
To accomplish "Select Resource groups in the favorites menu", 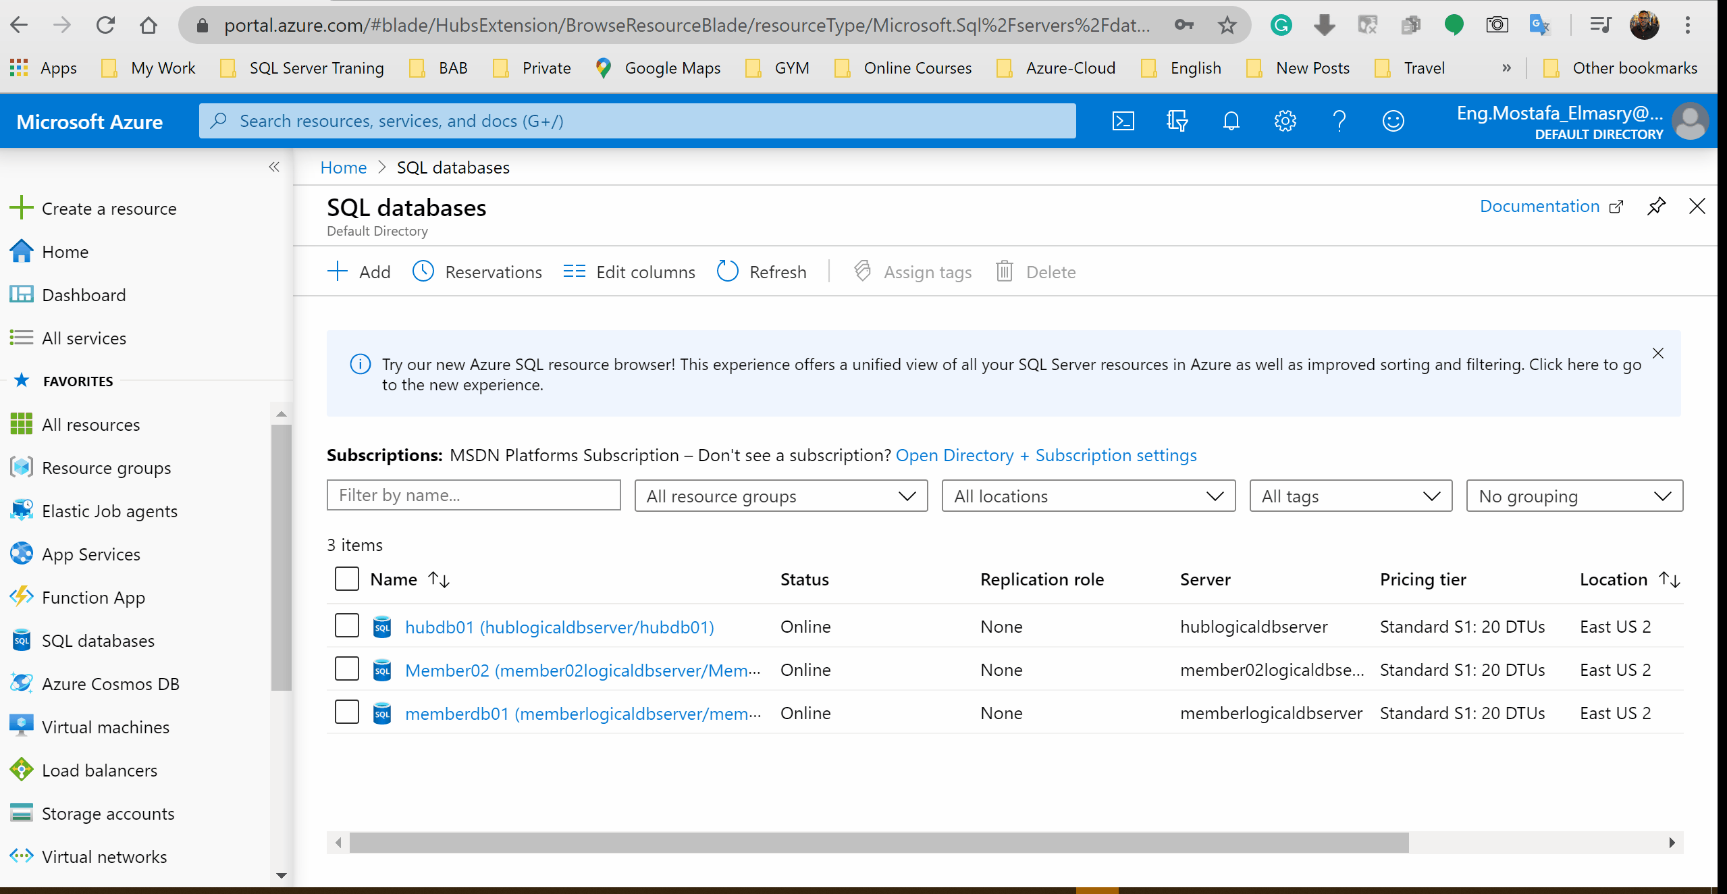I will [106, 468].
